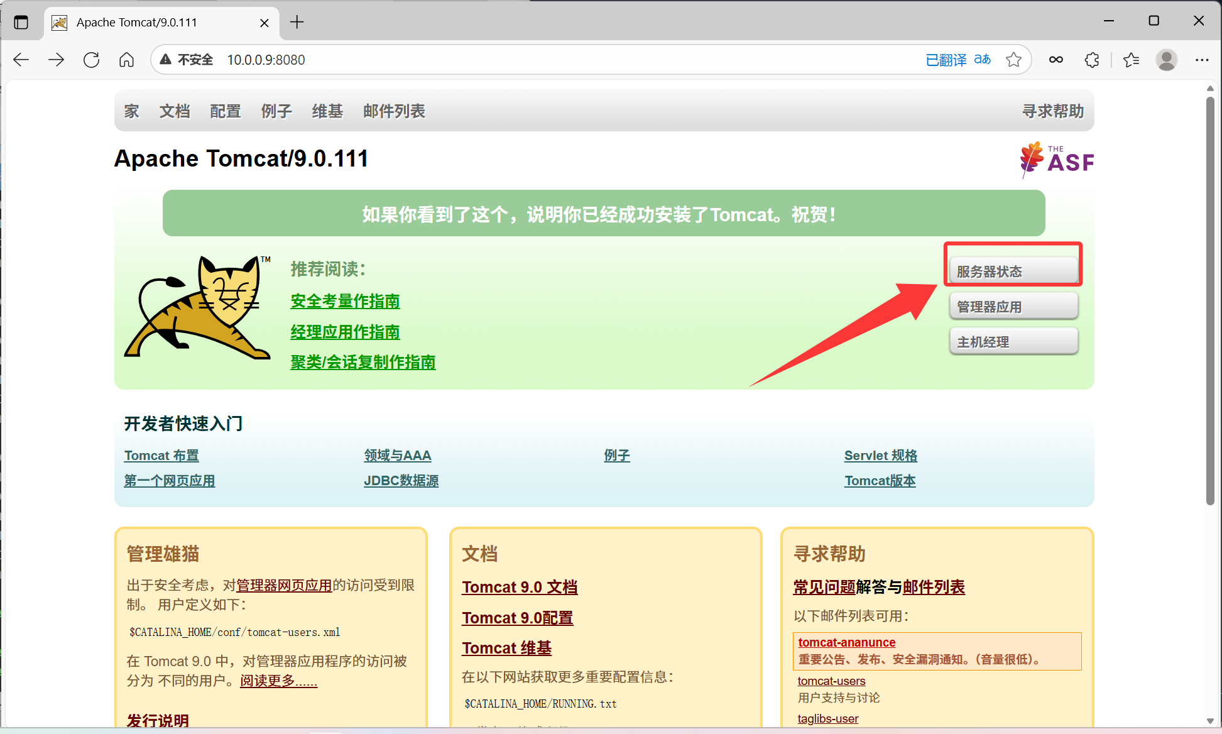
Task: Click the Tomcat cat logo
Action: pos(199,307)
